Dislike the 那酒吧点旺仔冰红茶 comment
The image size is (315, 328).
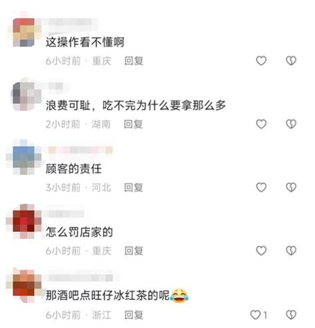(291, 315)
